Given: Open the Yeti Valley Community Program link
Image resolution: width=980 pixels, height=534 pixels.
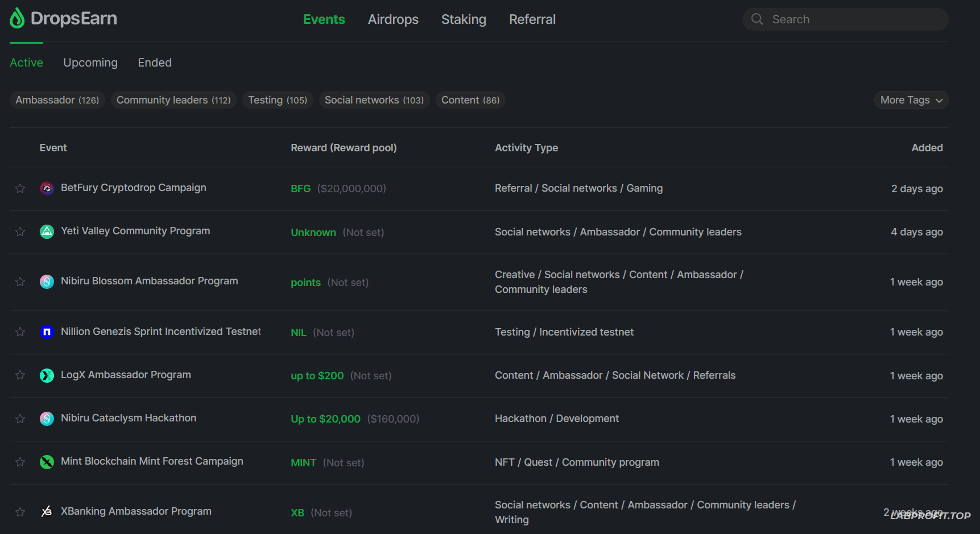Looking at the screenshot, I should point(135,231).
